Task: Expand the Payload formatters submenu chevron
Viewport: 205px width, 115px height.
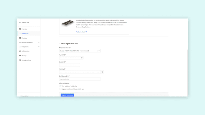Action: pos(39,42)
